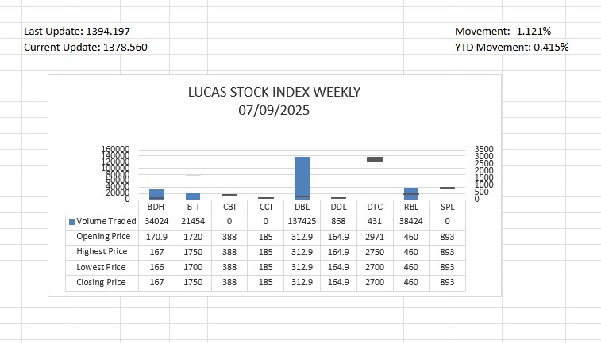
Task: Click the left axis 160000 label
Action: coord(115,149)
